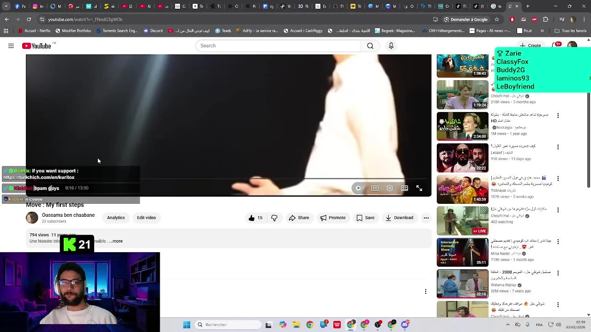Open the Chrome extensions puzzle icon

point(546,19)
